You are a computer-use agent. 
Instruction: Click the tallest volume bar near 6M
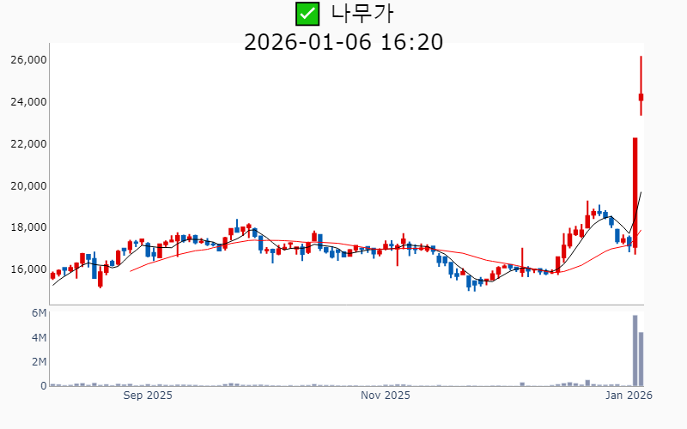pyautogui.click(x=635, y=350)
